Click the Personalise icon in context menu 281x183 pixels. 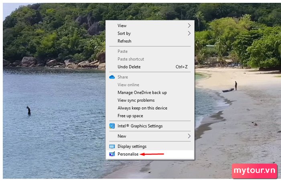pyautogui.click(x=112, y=154)
